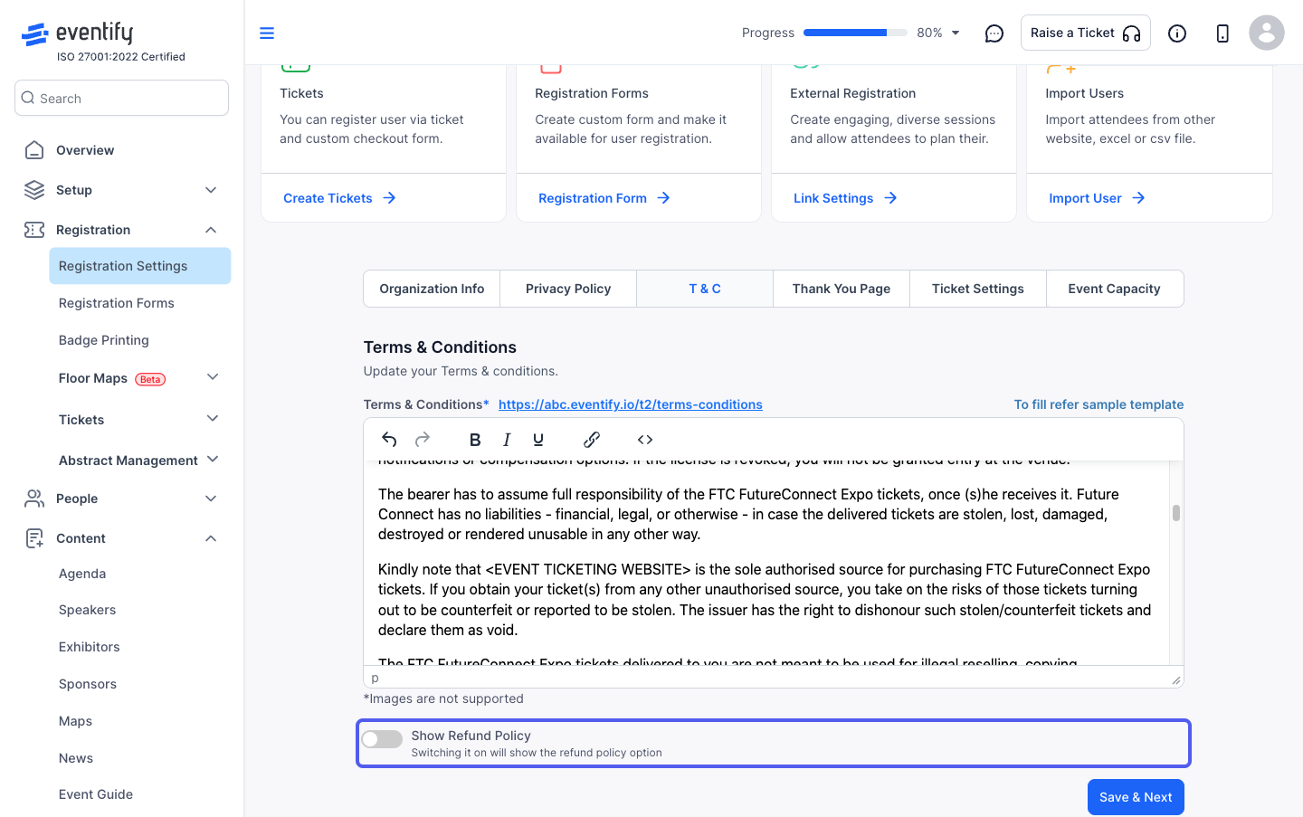
Task: Click Raise a Ticket button
Action: (x=1086, y=33)
